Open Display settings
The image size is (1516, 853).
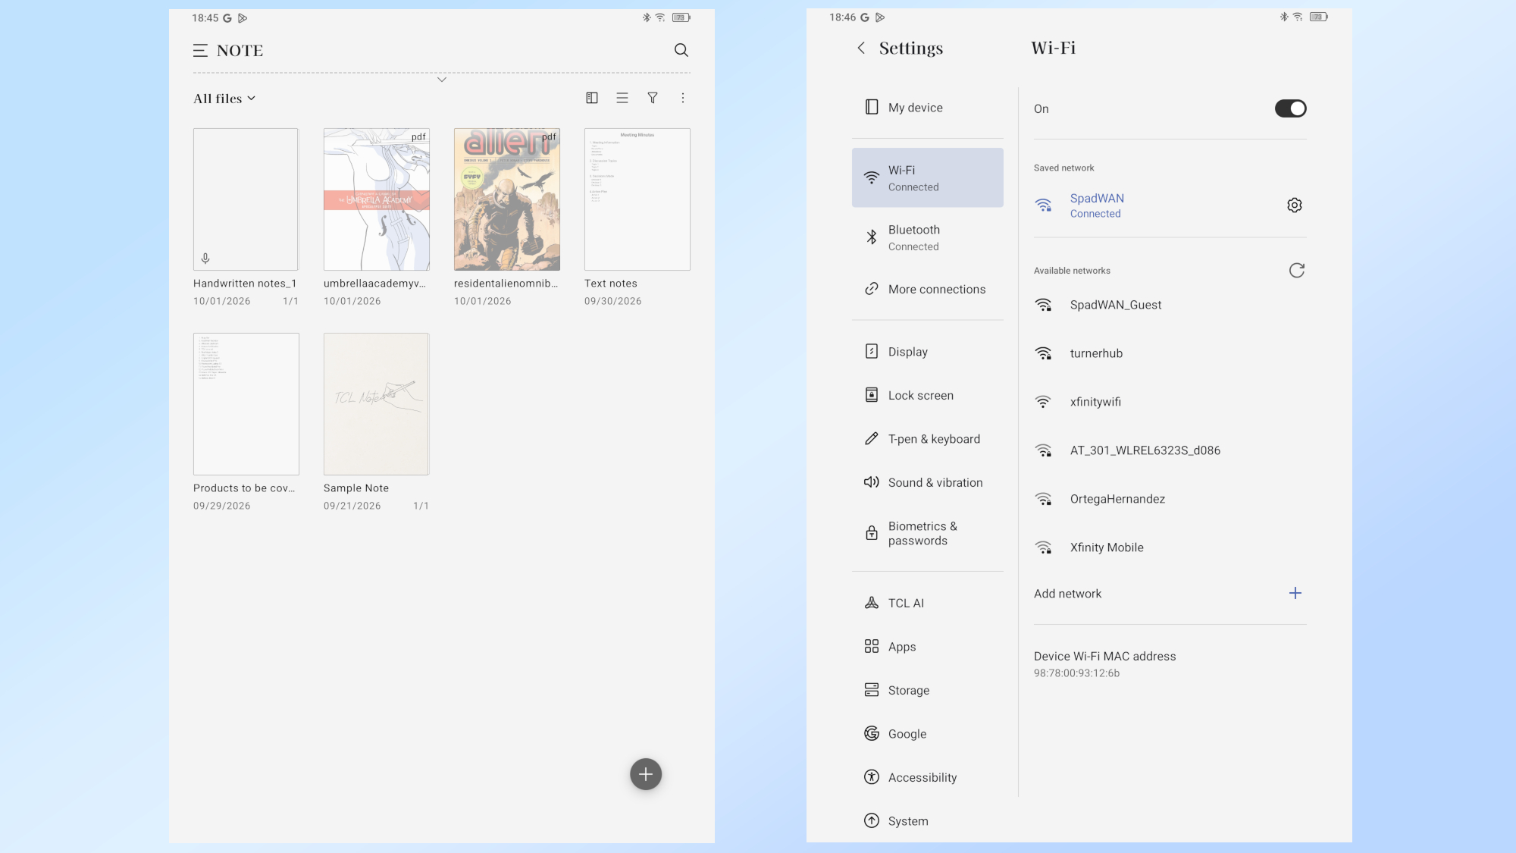pos(927,352)
